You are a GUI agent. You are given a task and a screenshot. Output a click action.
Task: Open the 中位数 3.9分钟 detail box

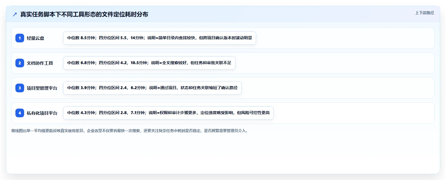click(152, 88)
